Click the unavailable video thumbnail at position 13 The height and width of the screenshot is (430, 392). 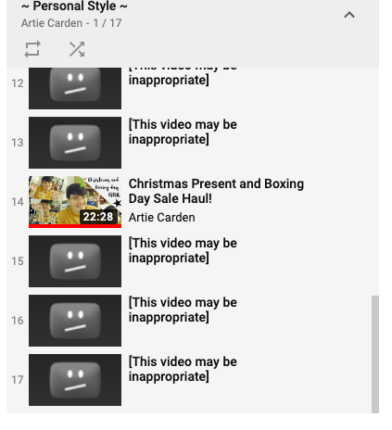pyautogui.click(x=75, y=143)
